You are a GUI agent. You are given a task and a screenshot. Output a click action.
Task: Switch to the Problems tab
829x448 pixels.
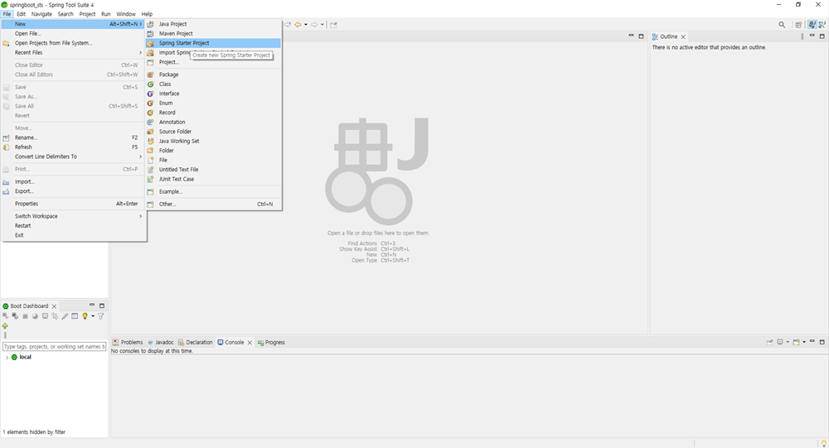pyautogui.click(x=128, y=342)
